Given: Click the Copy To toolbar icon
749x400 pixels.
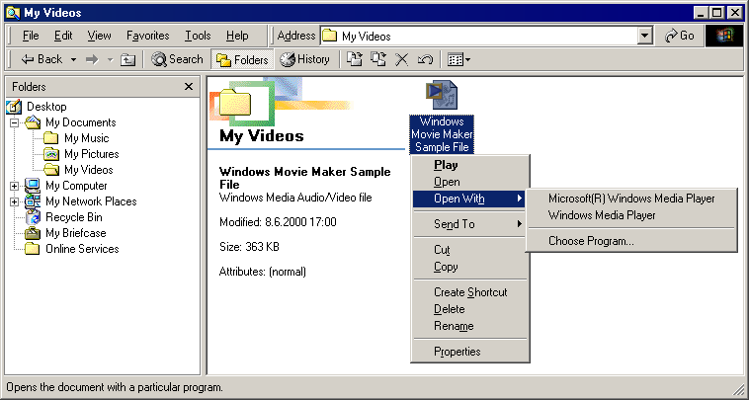Looking at the screenshot, I should coord(377,59).
